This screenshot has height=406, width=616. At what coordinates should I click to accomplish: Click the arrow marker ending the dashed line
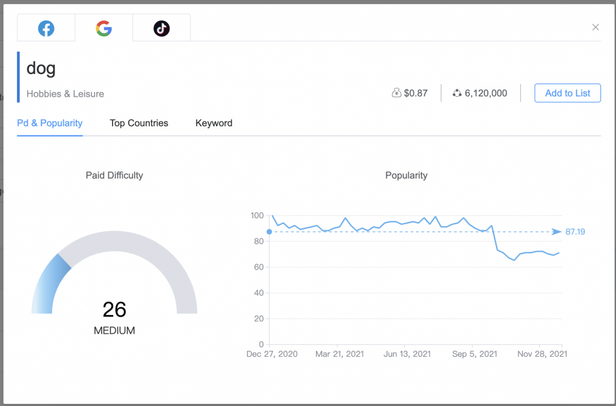(556, 231)
